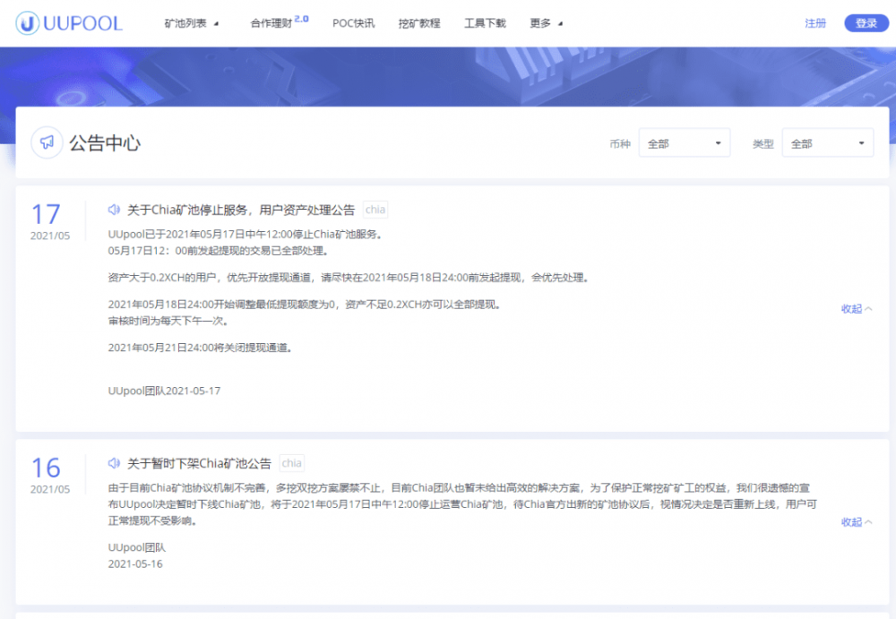Open the POC快讯 menu item
The width and height of the screenshot is (896, 619).
(353, 23)
